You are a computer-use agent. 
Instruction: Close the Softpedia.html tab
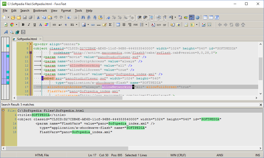coord(40,39)
